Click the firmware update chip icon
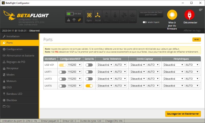205x123 pixels. click(x=172, y=15)
